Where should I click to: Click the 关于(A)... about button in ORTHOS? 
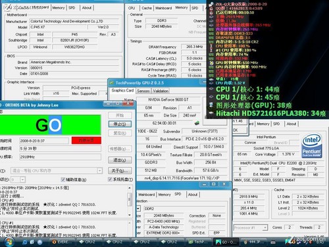click(120, 171)
